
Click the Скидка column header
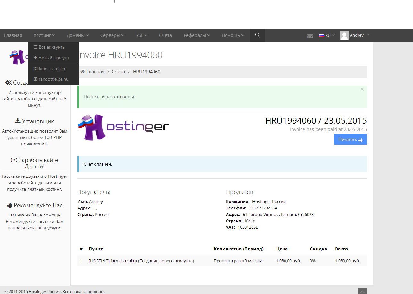tap(318, 249)
